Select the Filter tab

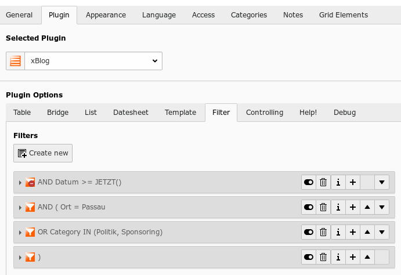221,113
